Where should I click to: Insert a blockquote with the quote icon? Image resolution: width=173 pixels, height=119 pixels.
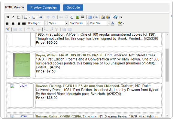coord(41,17)
